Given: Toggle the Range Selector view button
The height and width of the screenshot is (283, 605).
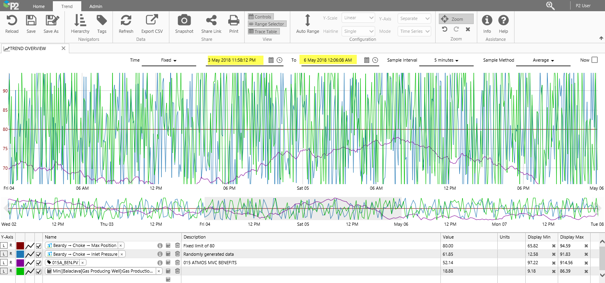Looking at the screenshot, I should (x=266, y=24).
